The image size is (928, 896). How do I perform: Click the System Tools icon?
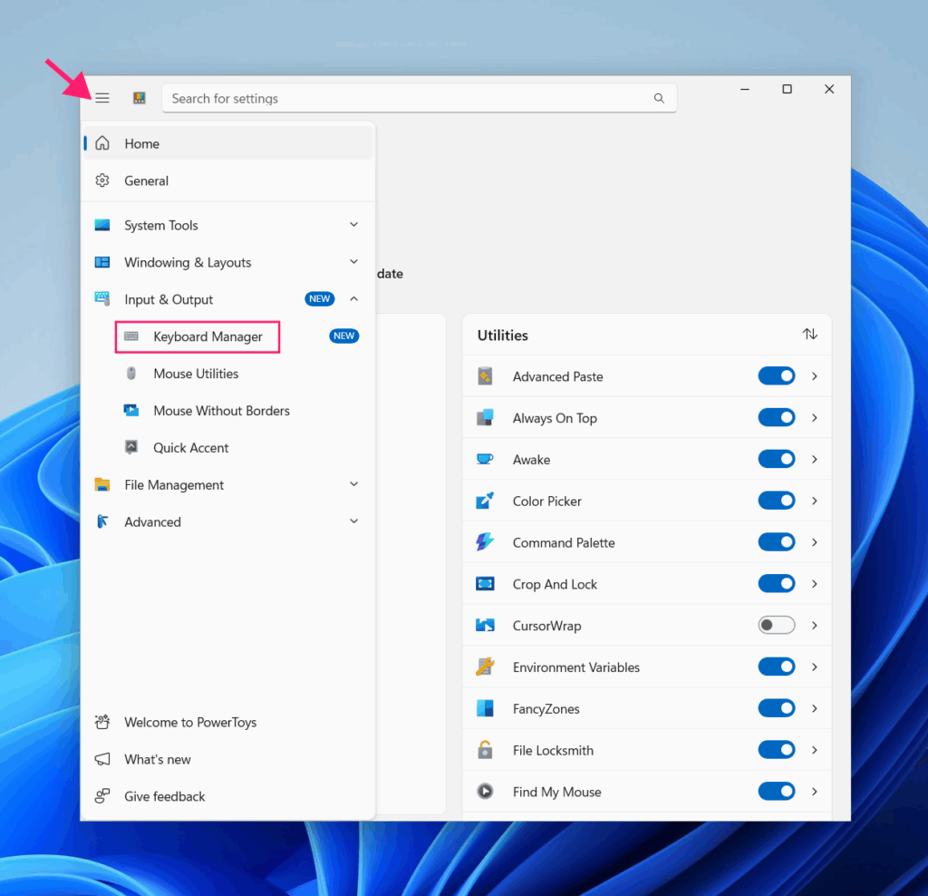pos(102,225)
